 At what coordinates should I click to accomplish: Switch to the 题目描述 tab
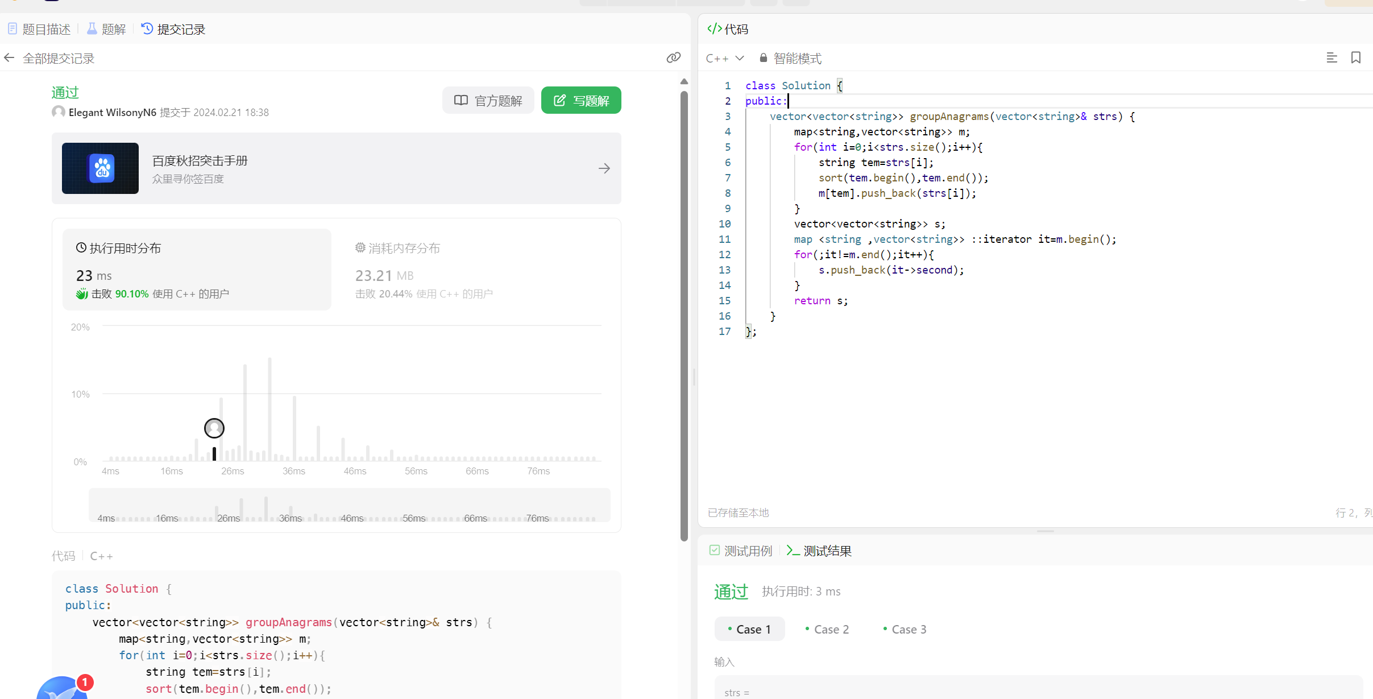[x=39, y=29]
